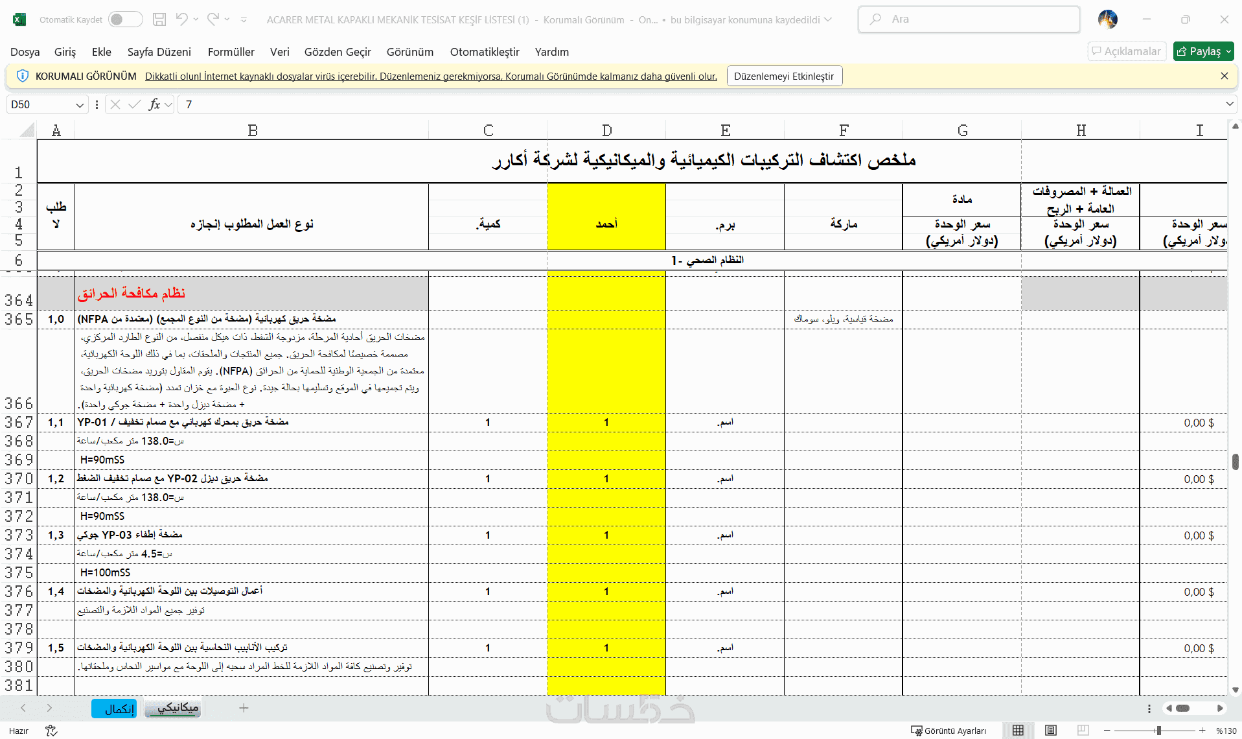Open the Dosya menu
The width and height of the screenshot is (1242, 739).
25,52
